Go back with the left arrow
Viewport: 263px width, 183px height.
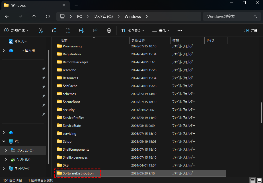tap(7, 16)
